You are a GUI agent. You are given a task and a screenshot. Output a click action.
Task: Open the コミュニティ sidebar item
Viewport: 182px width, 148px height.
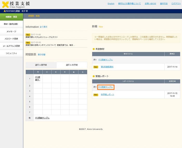pos(11,53)
